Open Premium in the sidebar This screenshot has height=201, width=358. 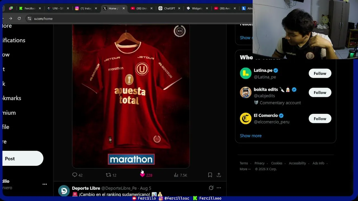pos(9,113)
